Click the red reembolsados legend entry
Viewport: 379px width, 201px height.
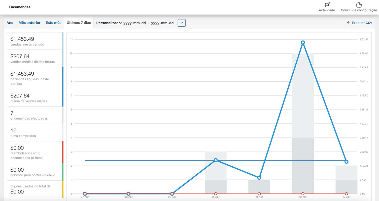pos(35,152)
